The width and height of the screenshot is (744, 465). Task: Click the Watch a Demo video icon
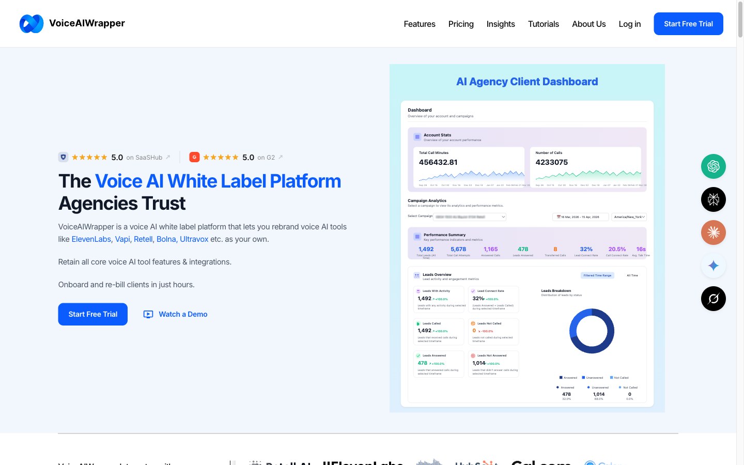148,314
